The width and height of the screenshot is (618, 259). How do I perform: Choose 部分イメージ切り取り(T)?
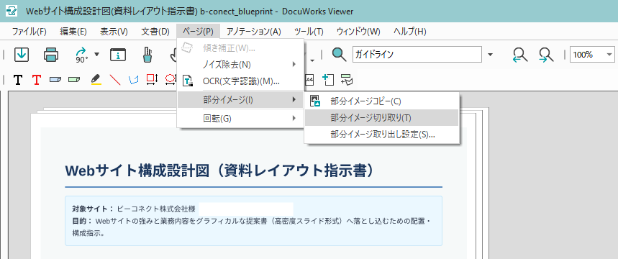click(x=381, y=117)
